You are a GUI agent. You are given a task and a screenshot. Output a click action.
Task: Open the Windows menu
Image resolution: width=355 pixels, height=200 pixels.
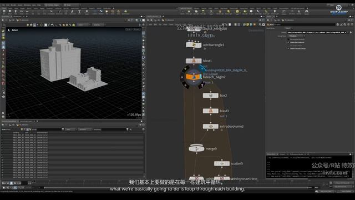point(27,5)
